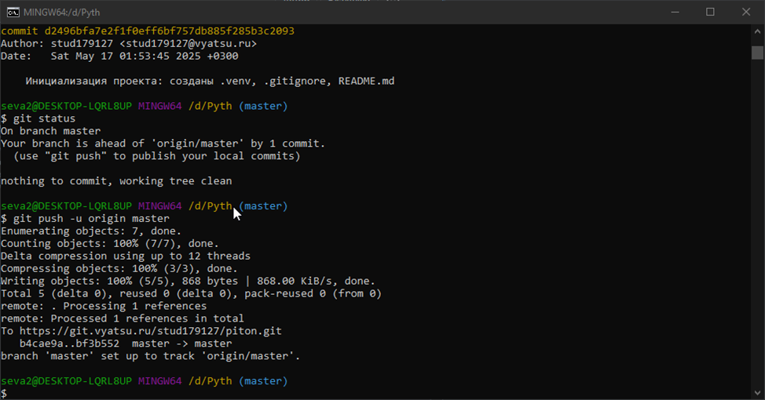Close the MINGW64 terminal window

click(x=746, y=12)
